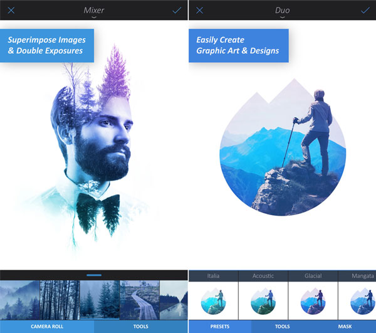This screenshot has width=376, height=333.
Task: Apply the Glacial preset thumbnail
Action: point(313,301)
